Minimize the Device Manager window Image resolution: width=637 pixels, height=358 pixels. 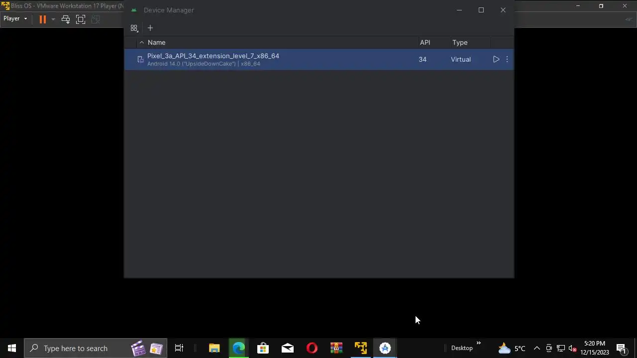click(459, 10)
